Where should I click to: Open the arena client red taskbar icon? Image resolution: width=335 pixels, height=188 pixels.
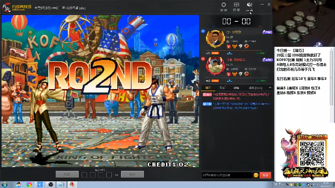tap(72, 184)
